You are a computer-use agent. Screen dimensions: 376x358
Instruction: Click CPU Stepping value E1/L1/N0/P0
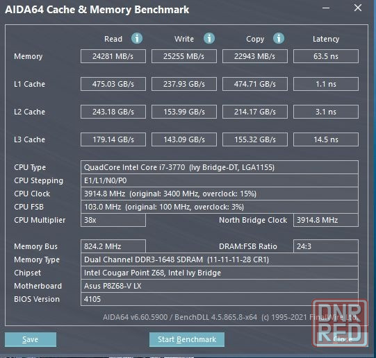pyautogui.click(x=220, y=180)
